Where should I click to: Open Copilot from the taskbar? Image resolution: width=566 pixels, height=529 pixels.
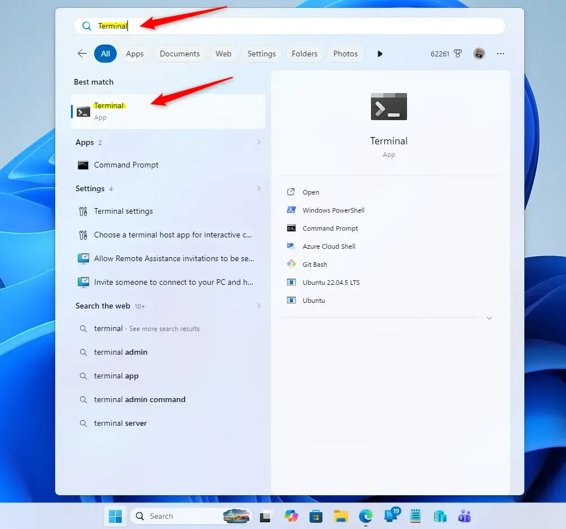pyautogui.click(x=291, y=517)
